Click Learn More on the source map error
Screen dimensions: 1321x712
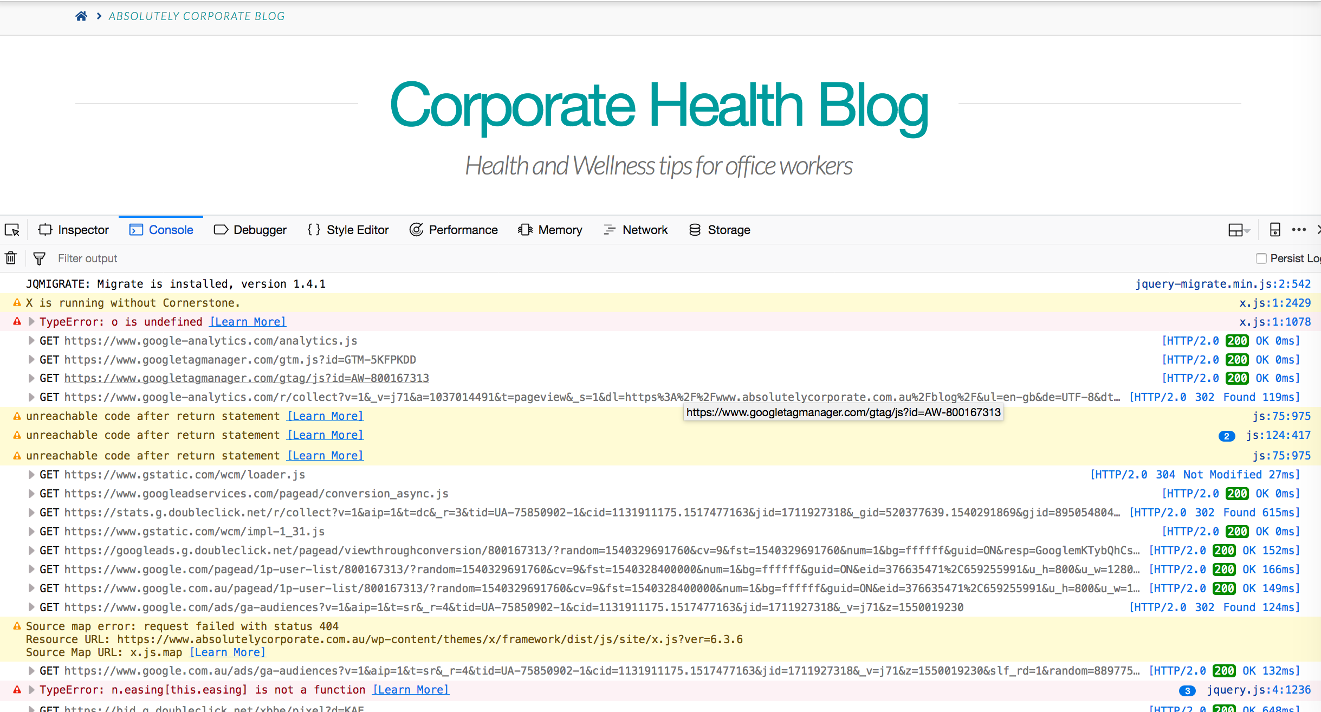228,652
